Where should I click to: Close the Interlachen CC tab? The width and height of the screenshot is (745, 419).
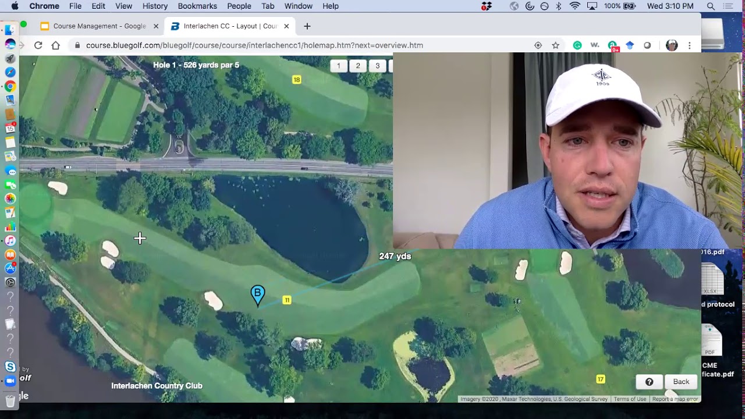pyautogui.click(x=286, y=26)
